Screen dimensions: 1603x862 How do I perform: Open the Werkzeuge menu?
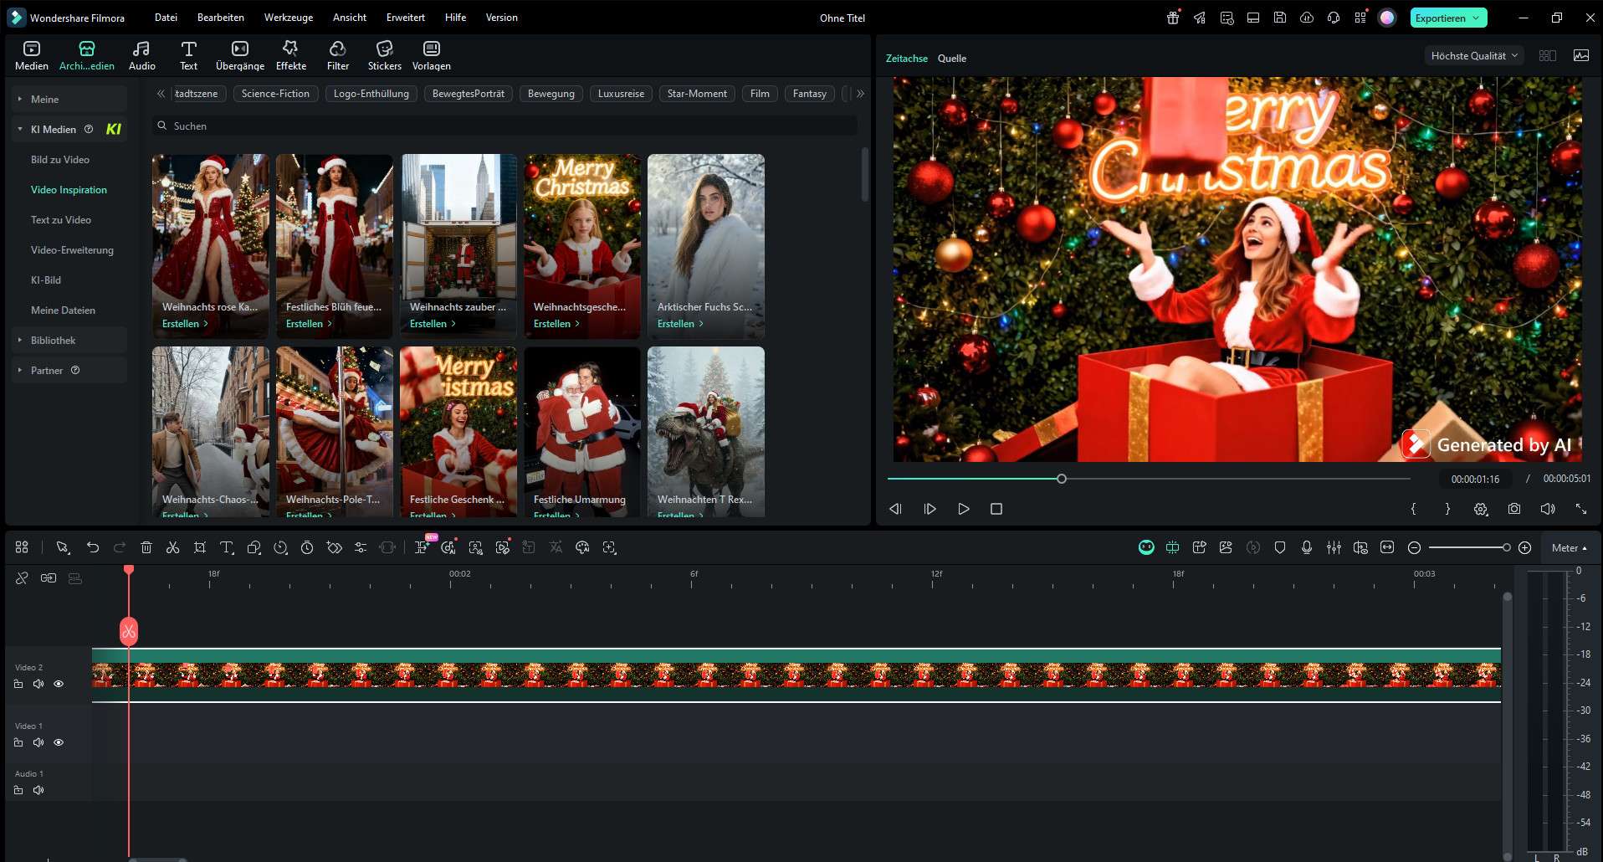pos(288,17)
